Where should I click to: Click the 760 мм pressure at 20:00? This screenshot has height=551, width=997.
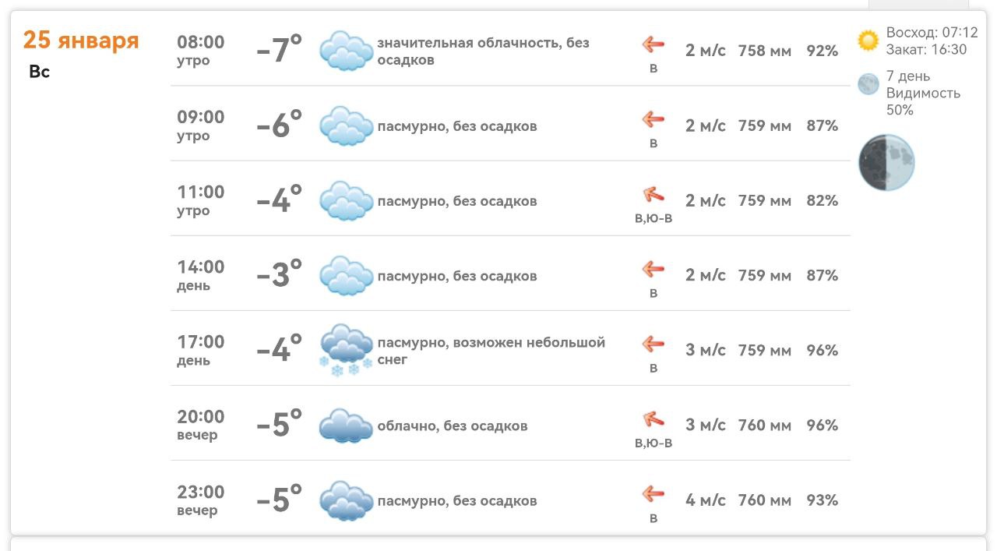753,426
